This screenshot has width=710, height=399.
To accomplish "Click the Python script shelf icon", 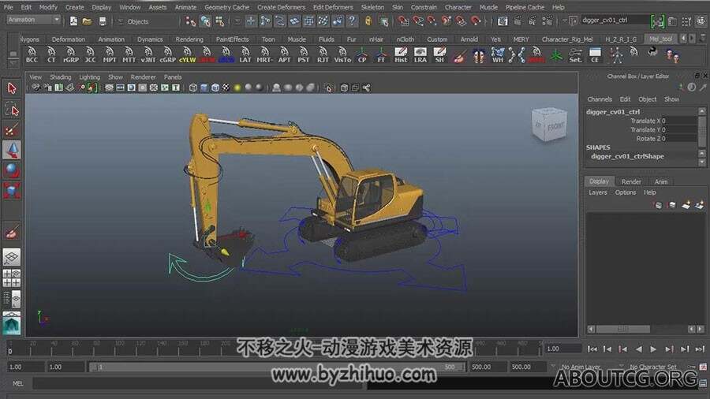I will point(652,51).
